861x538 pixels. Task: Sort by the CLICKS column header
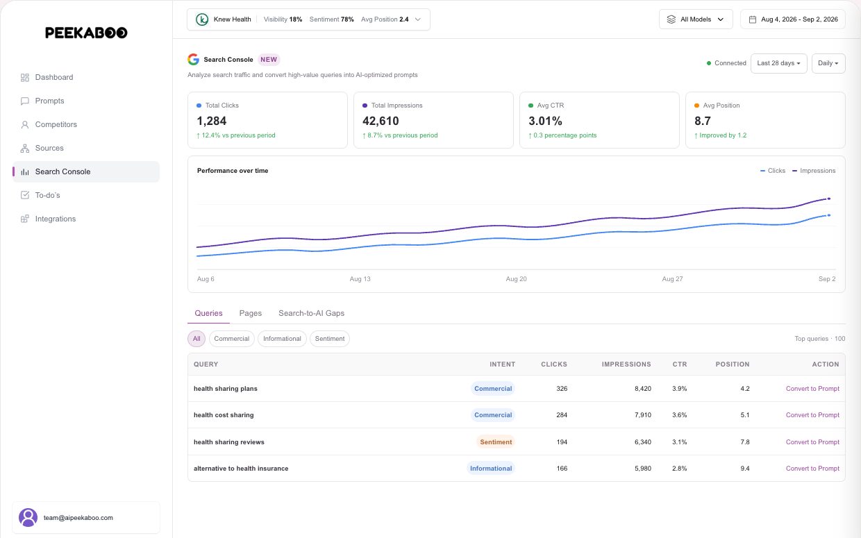[554, 364]
